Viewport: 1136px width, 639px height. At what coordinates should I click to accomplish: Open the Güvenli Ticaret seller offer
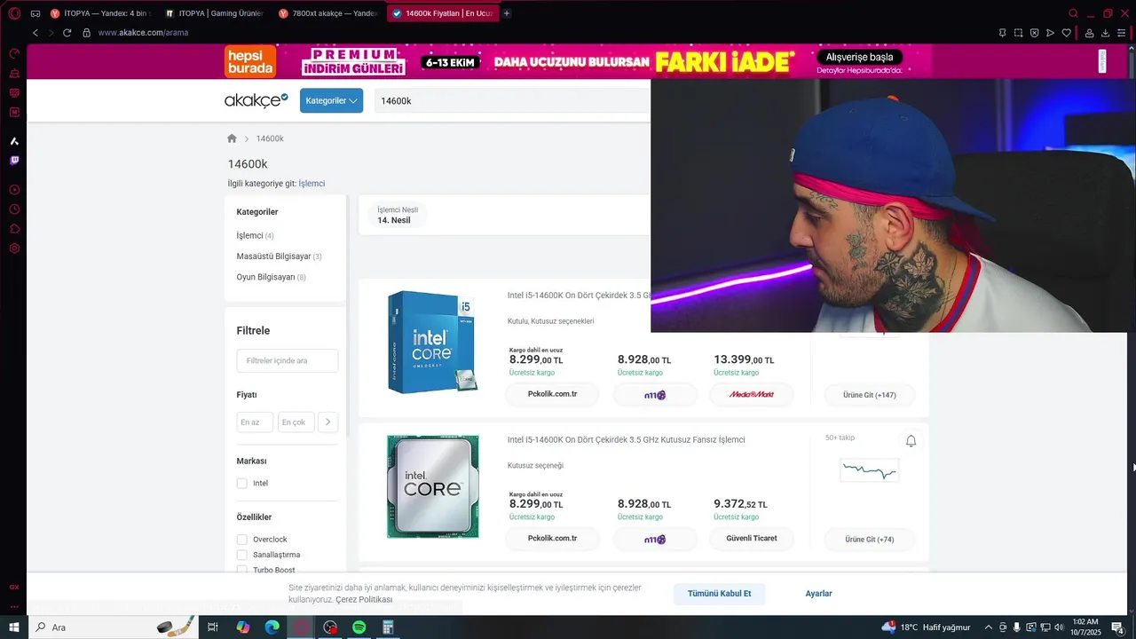[752, 538]
